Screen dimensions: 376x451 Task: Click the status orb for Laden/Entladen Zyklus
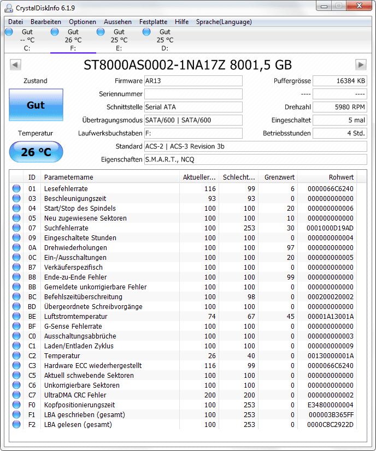click(x=16, y=346)
